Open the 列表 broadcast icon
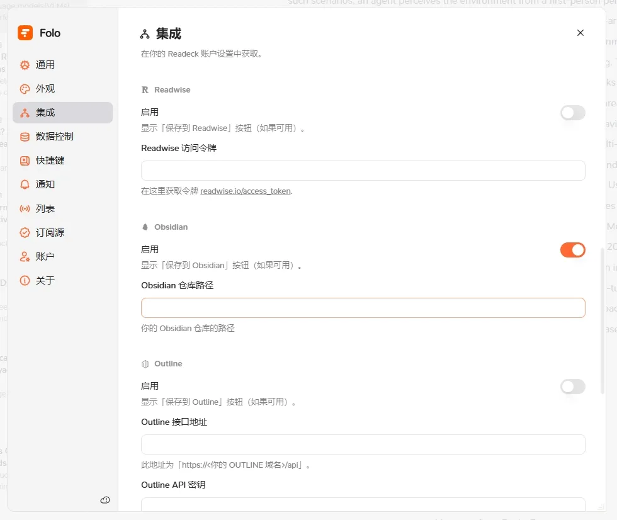617x520 pixels. click(x=25, y=209)
